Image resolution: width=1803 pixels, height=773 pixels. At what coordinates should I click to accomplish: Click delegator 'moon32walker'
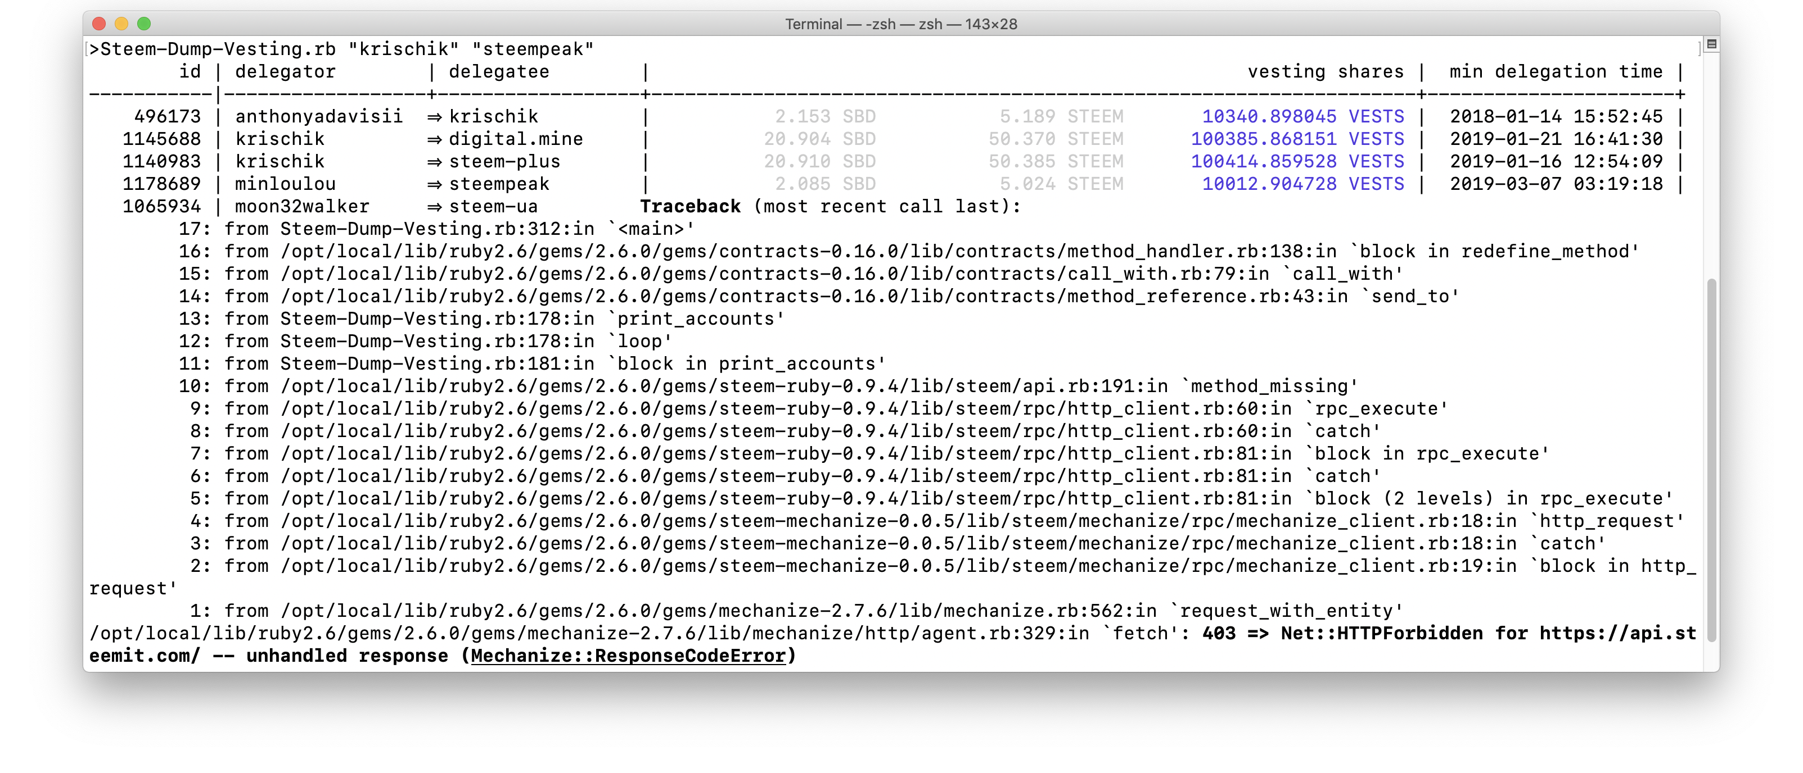(x=303, y=206)
